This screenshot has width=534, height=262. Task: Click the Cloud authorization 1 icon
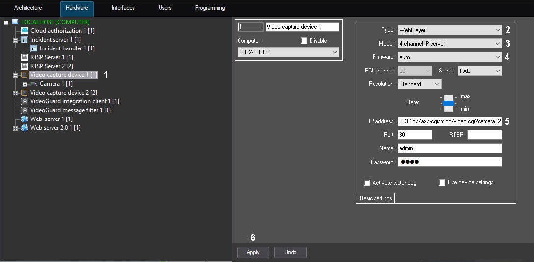click(x=25, y=30)
